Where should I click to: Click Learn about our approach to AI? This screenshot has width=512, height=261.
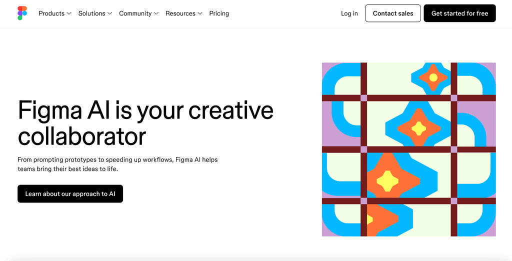point(70,193)
